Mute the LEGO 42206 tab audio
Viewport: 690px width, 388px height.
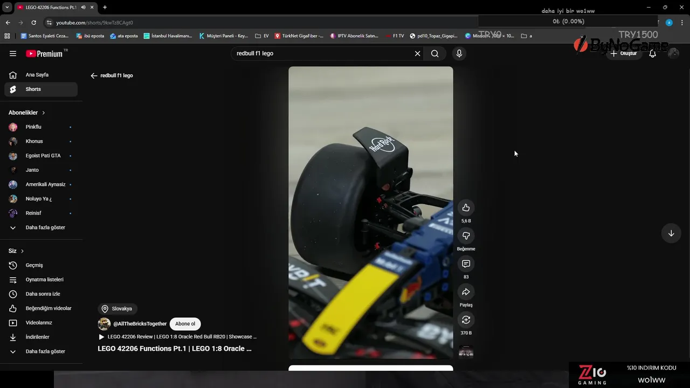[83, 7]
